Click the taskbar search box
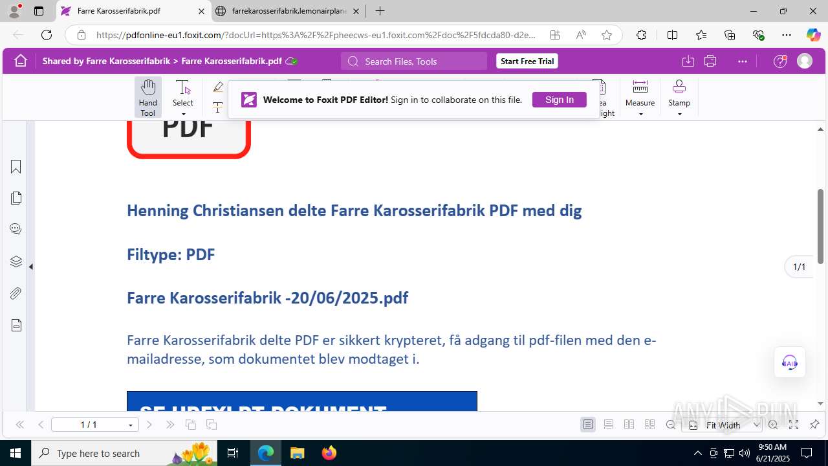828x466 pixels. tap(125, 453)
